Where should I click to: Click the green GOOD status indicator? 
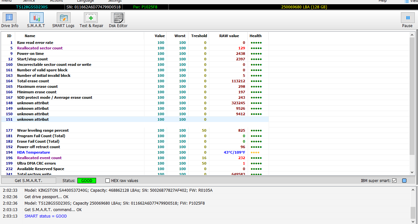coord(86,181)
